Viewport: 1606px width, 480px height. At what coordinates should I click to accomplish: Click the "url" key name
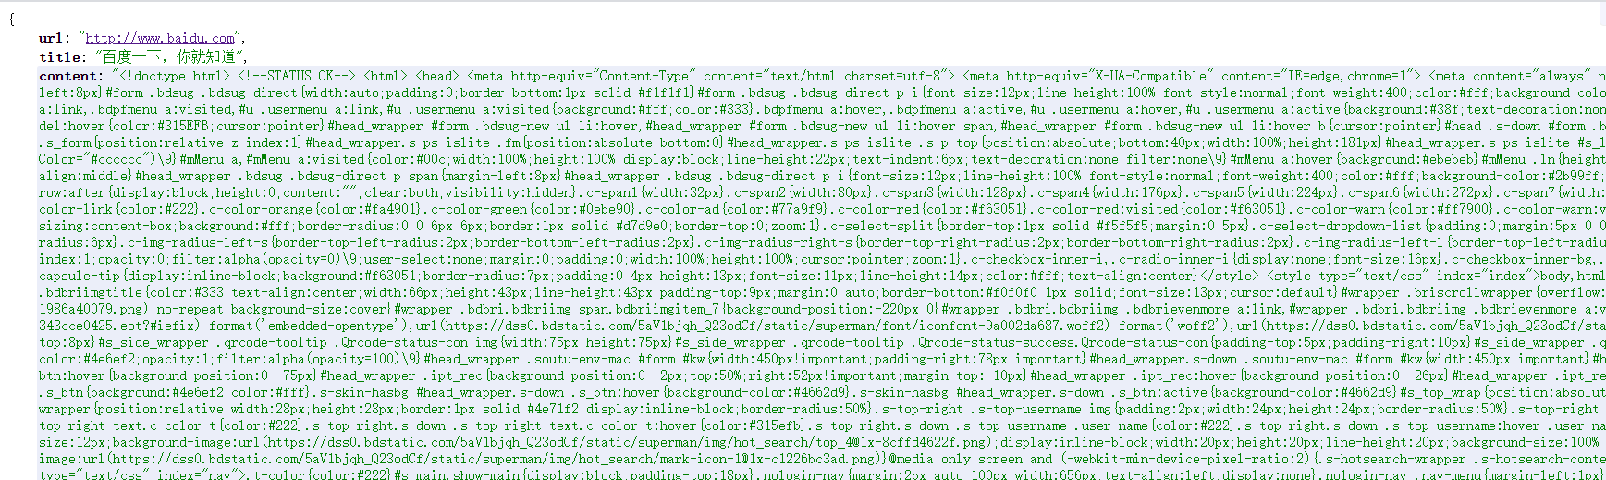tap(50, 38)
